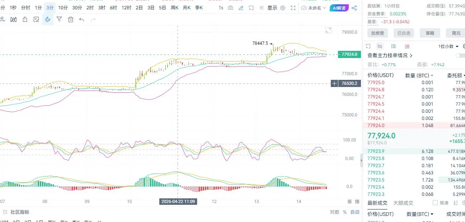Toggle % percentage scale

(x=344, y=212)
